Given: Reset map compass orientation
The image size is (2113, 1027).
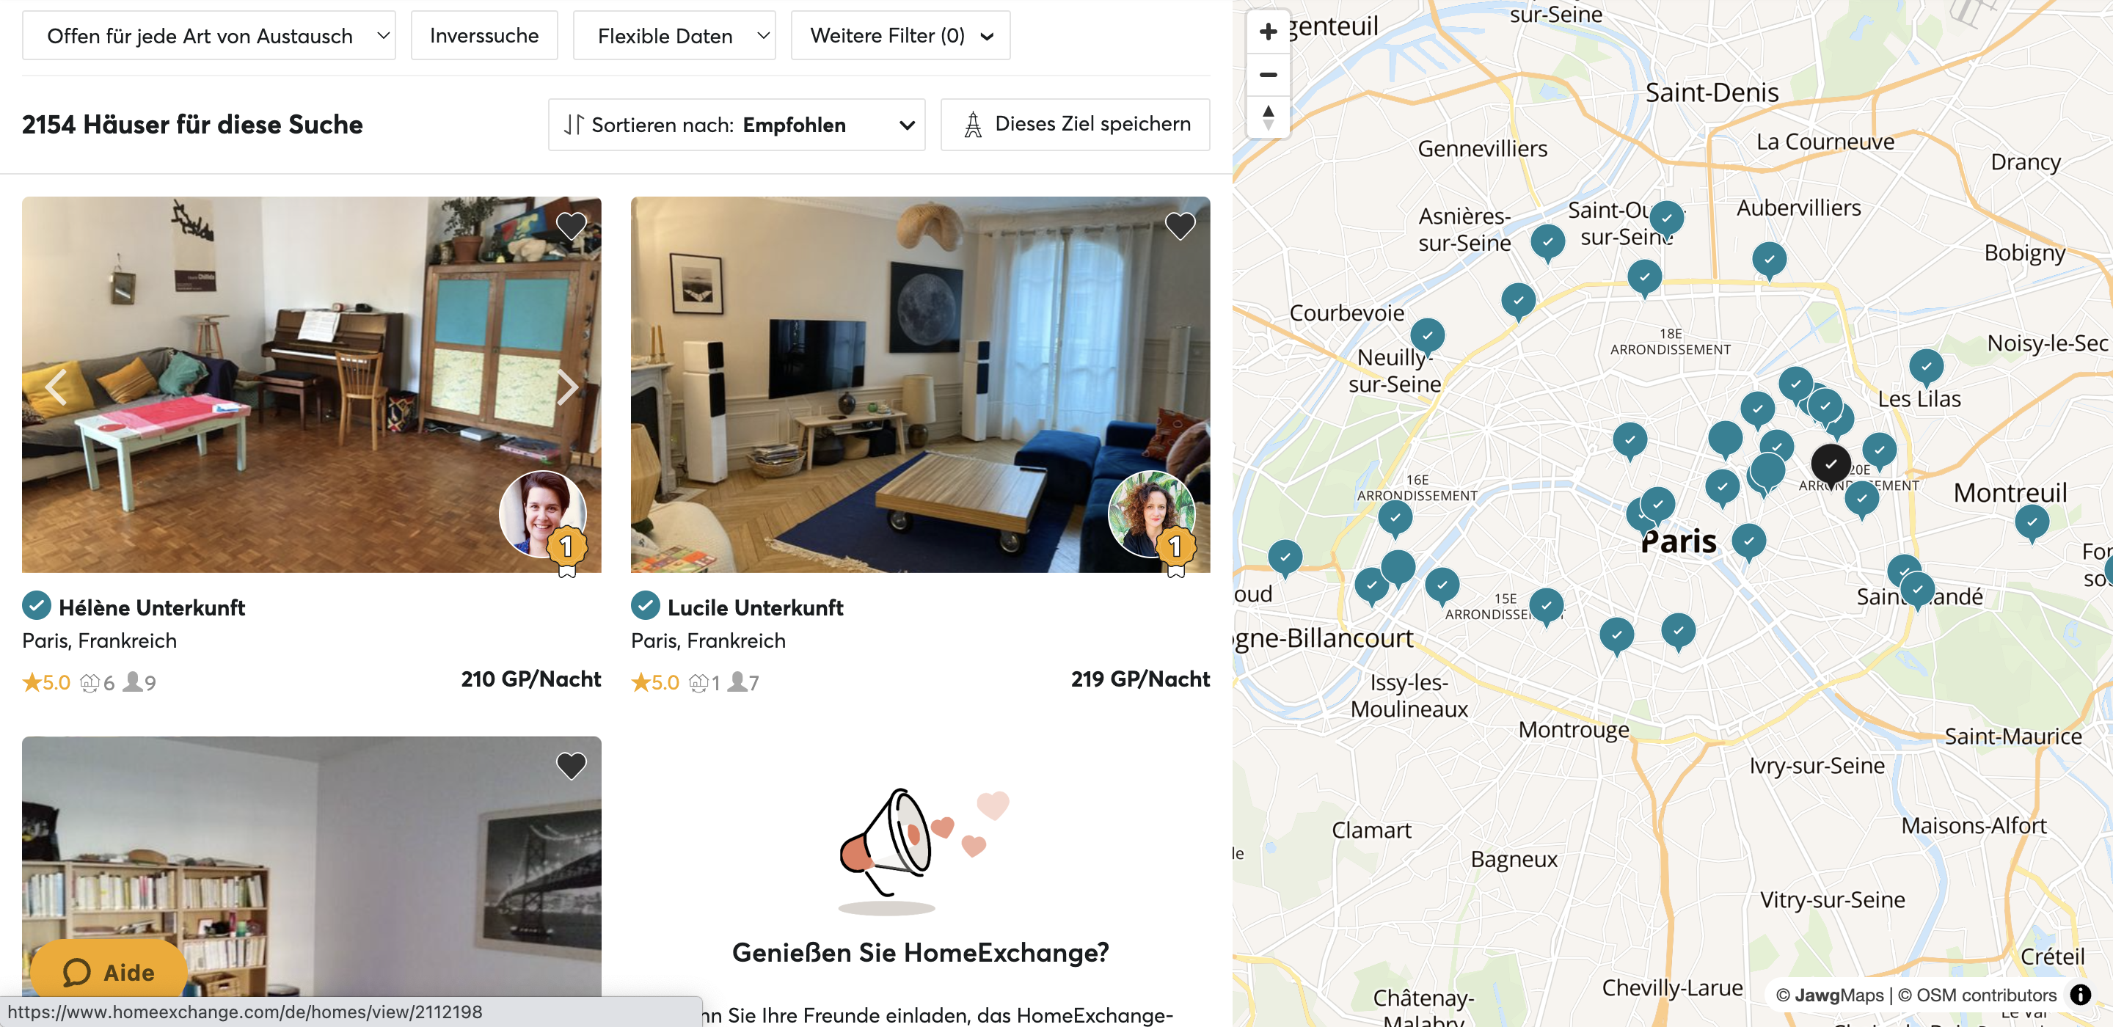Looking at the screenshot, I should 1268,117.
